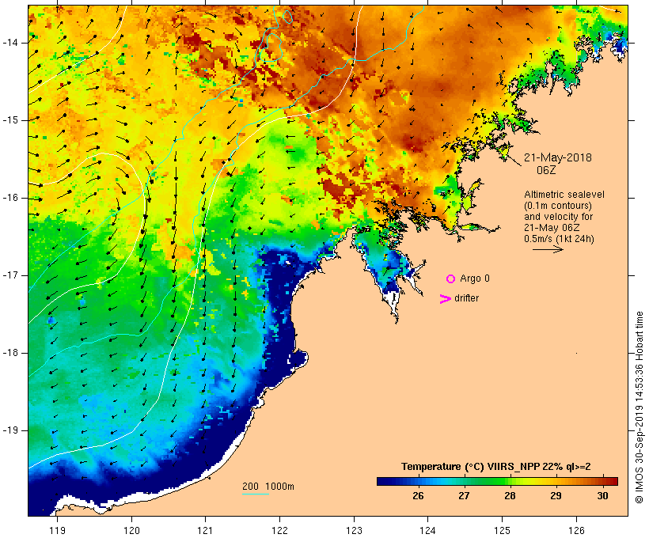
Task: Click the velocity scale reference arrow
Action: (548, 249)
